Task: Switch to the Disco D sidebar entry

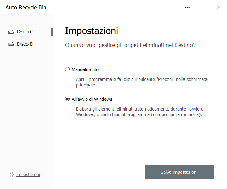Action: point(25,44)
